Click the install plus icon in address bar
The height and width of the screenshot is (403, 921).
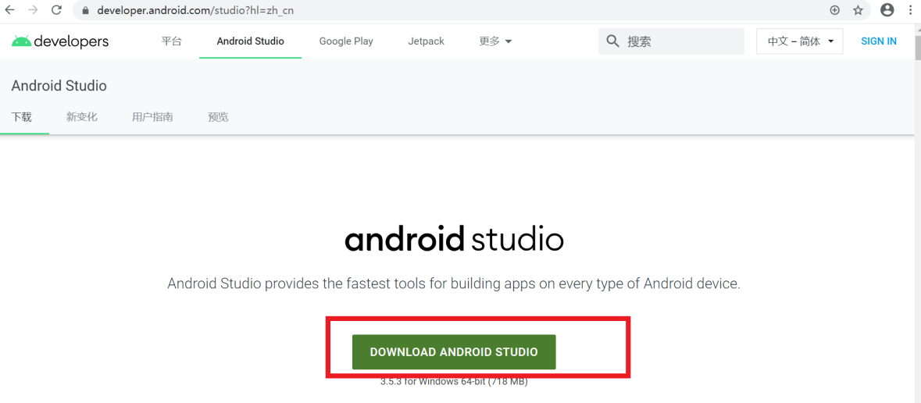coord(834,10)
